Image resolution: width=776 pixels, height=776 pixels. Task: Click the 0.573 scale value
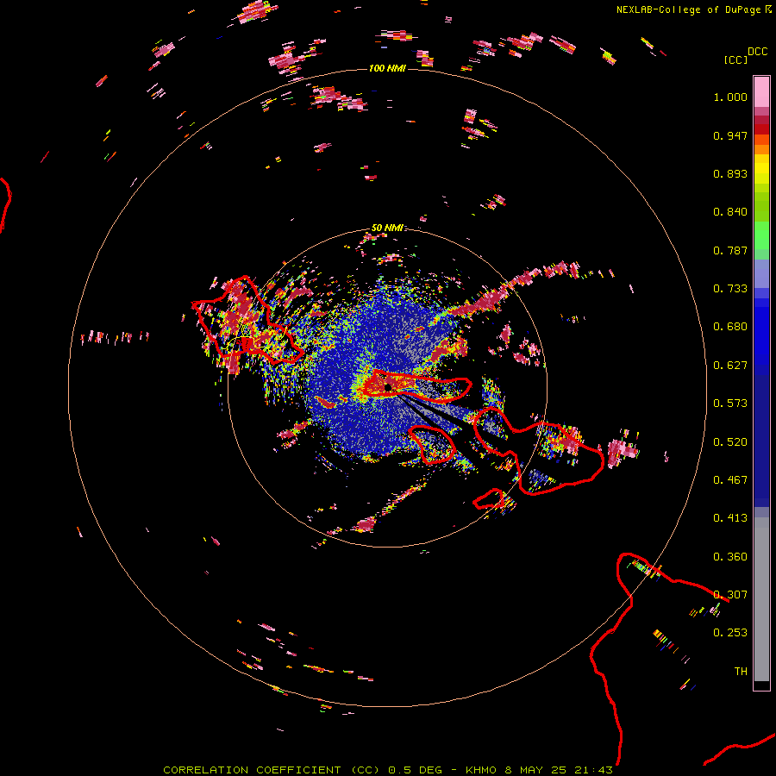[x=730, y=404]
